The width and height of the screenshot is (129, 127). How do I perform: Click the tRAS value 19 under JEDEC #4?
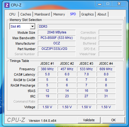coord(106,91)
